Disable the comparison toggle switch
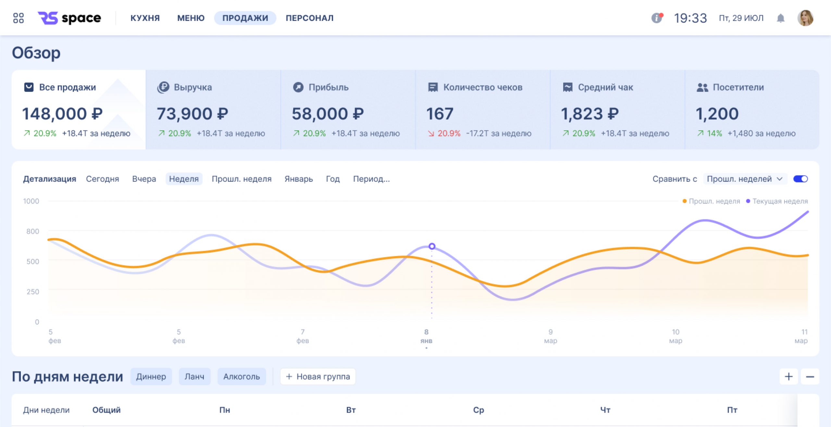 click(x=800, y=179)
